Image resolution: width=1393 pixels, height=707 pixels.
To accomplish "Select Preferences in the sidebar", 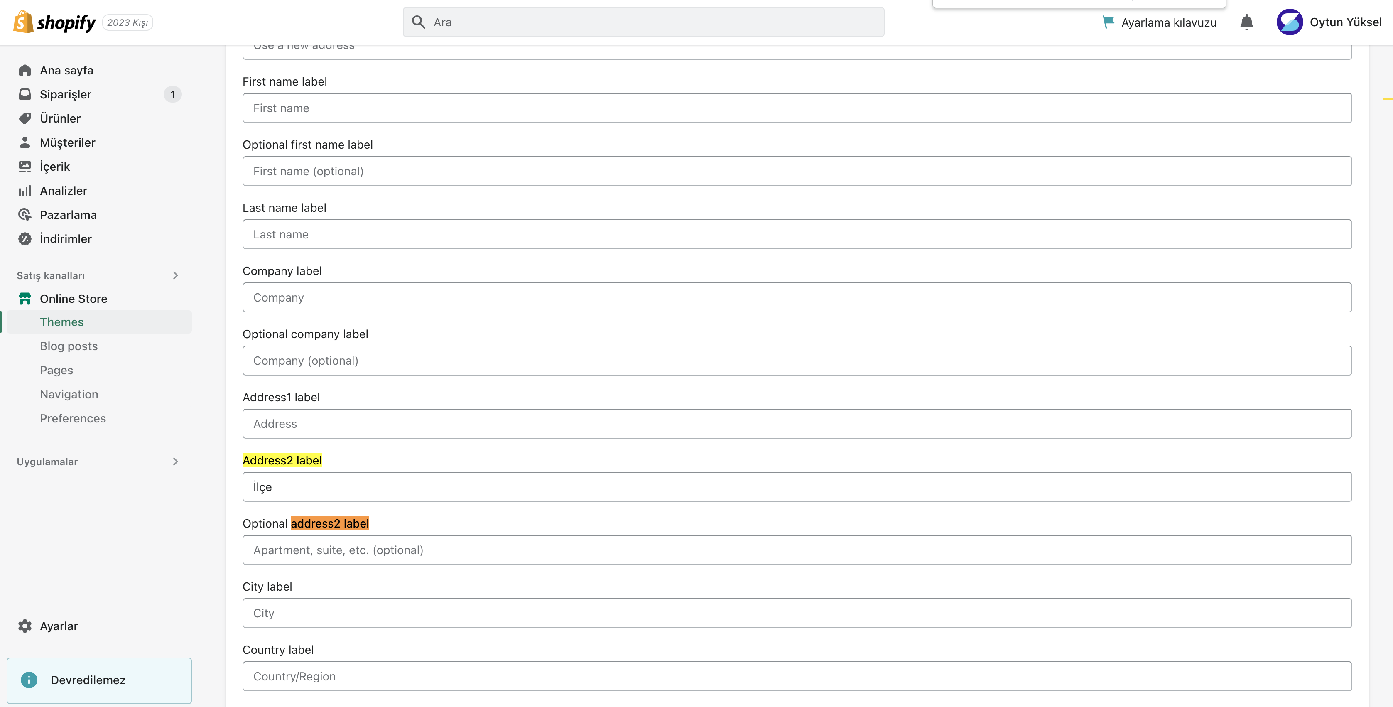I will point(73,418).
